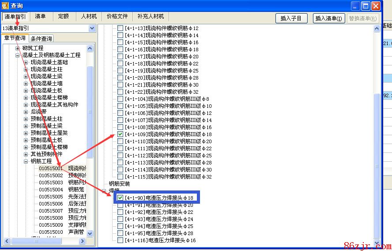Check the [4-1-13] threaded rebar Φ12 box

tap(120, 28)
